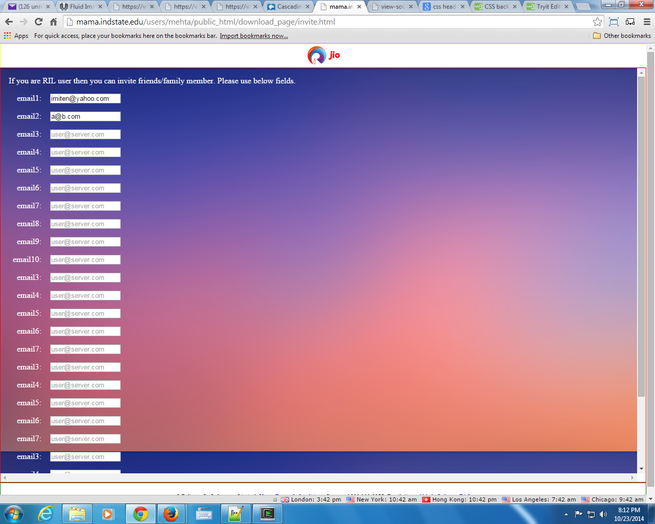Open the Windows Start menu

tap(14, 514)
